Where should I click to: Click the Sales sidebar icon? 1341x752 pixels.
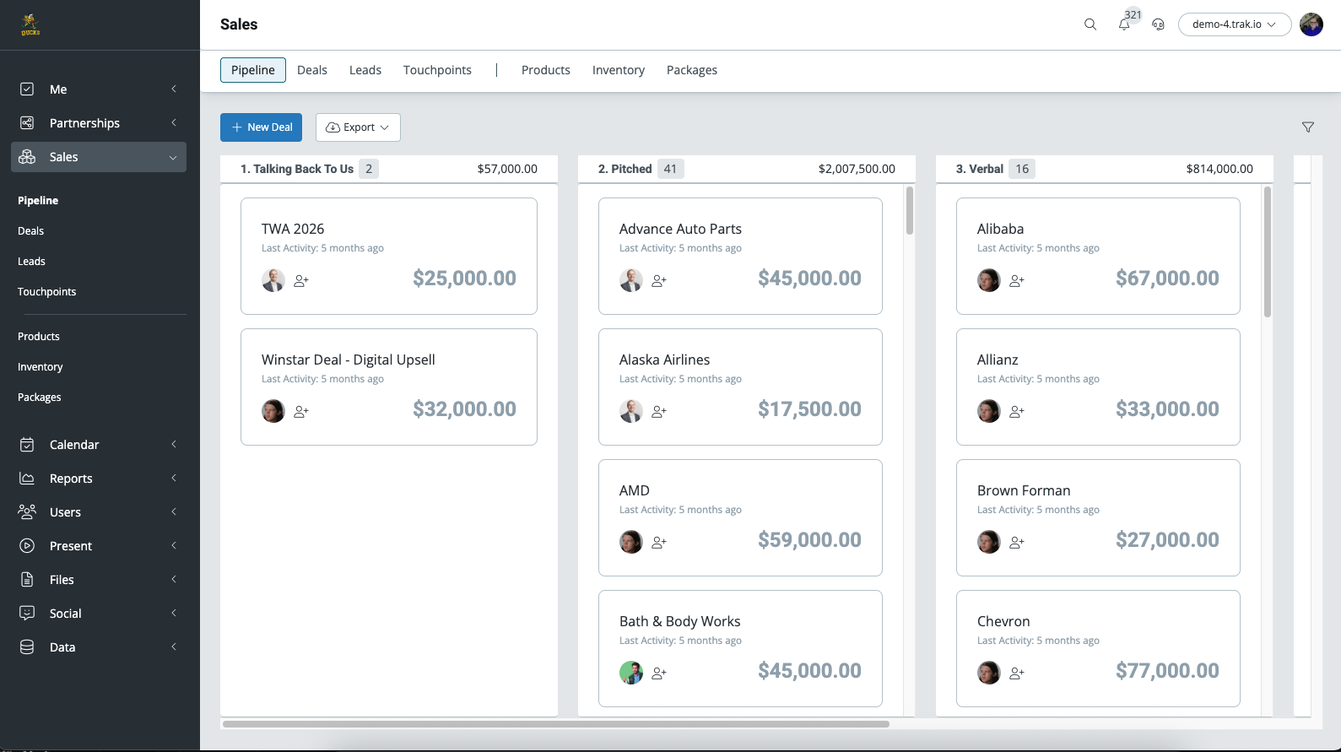point(27,157)
